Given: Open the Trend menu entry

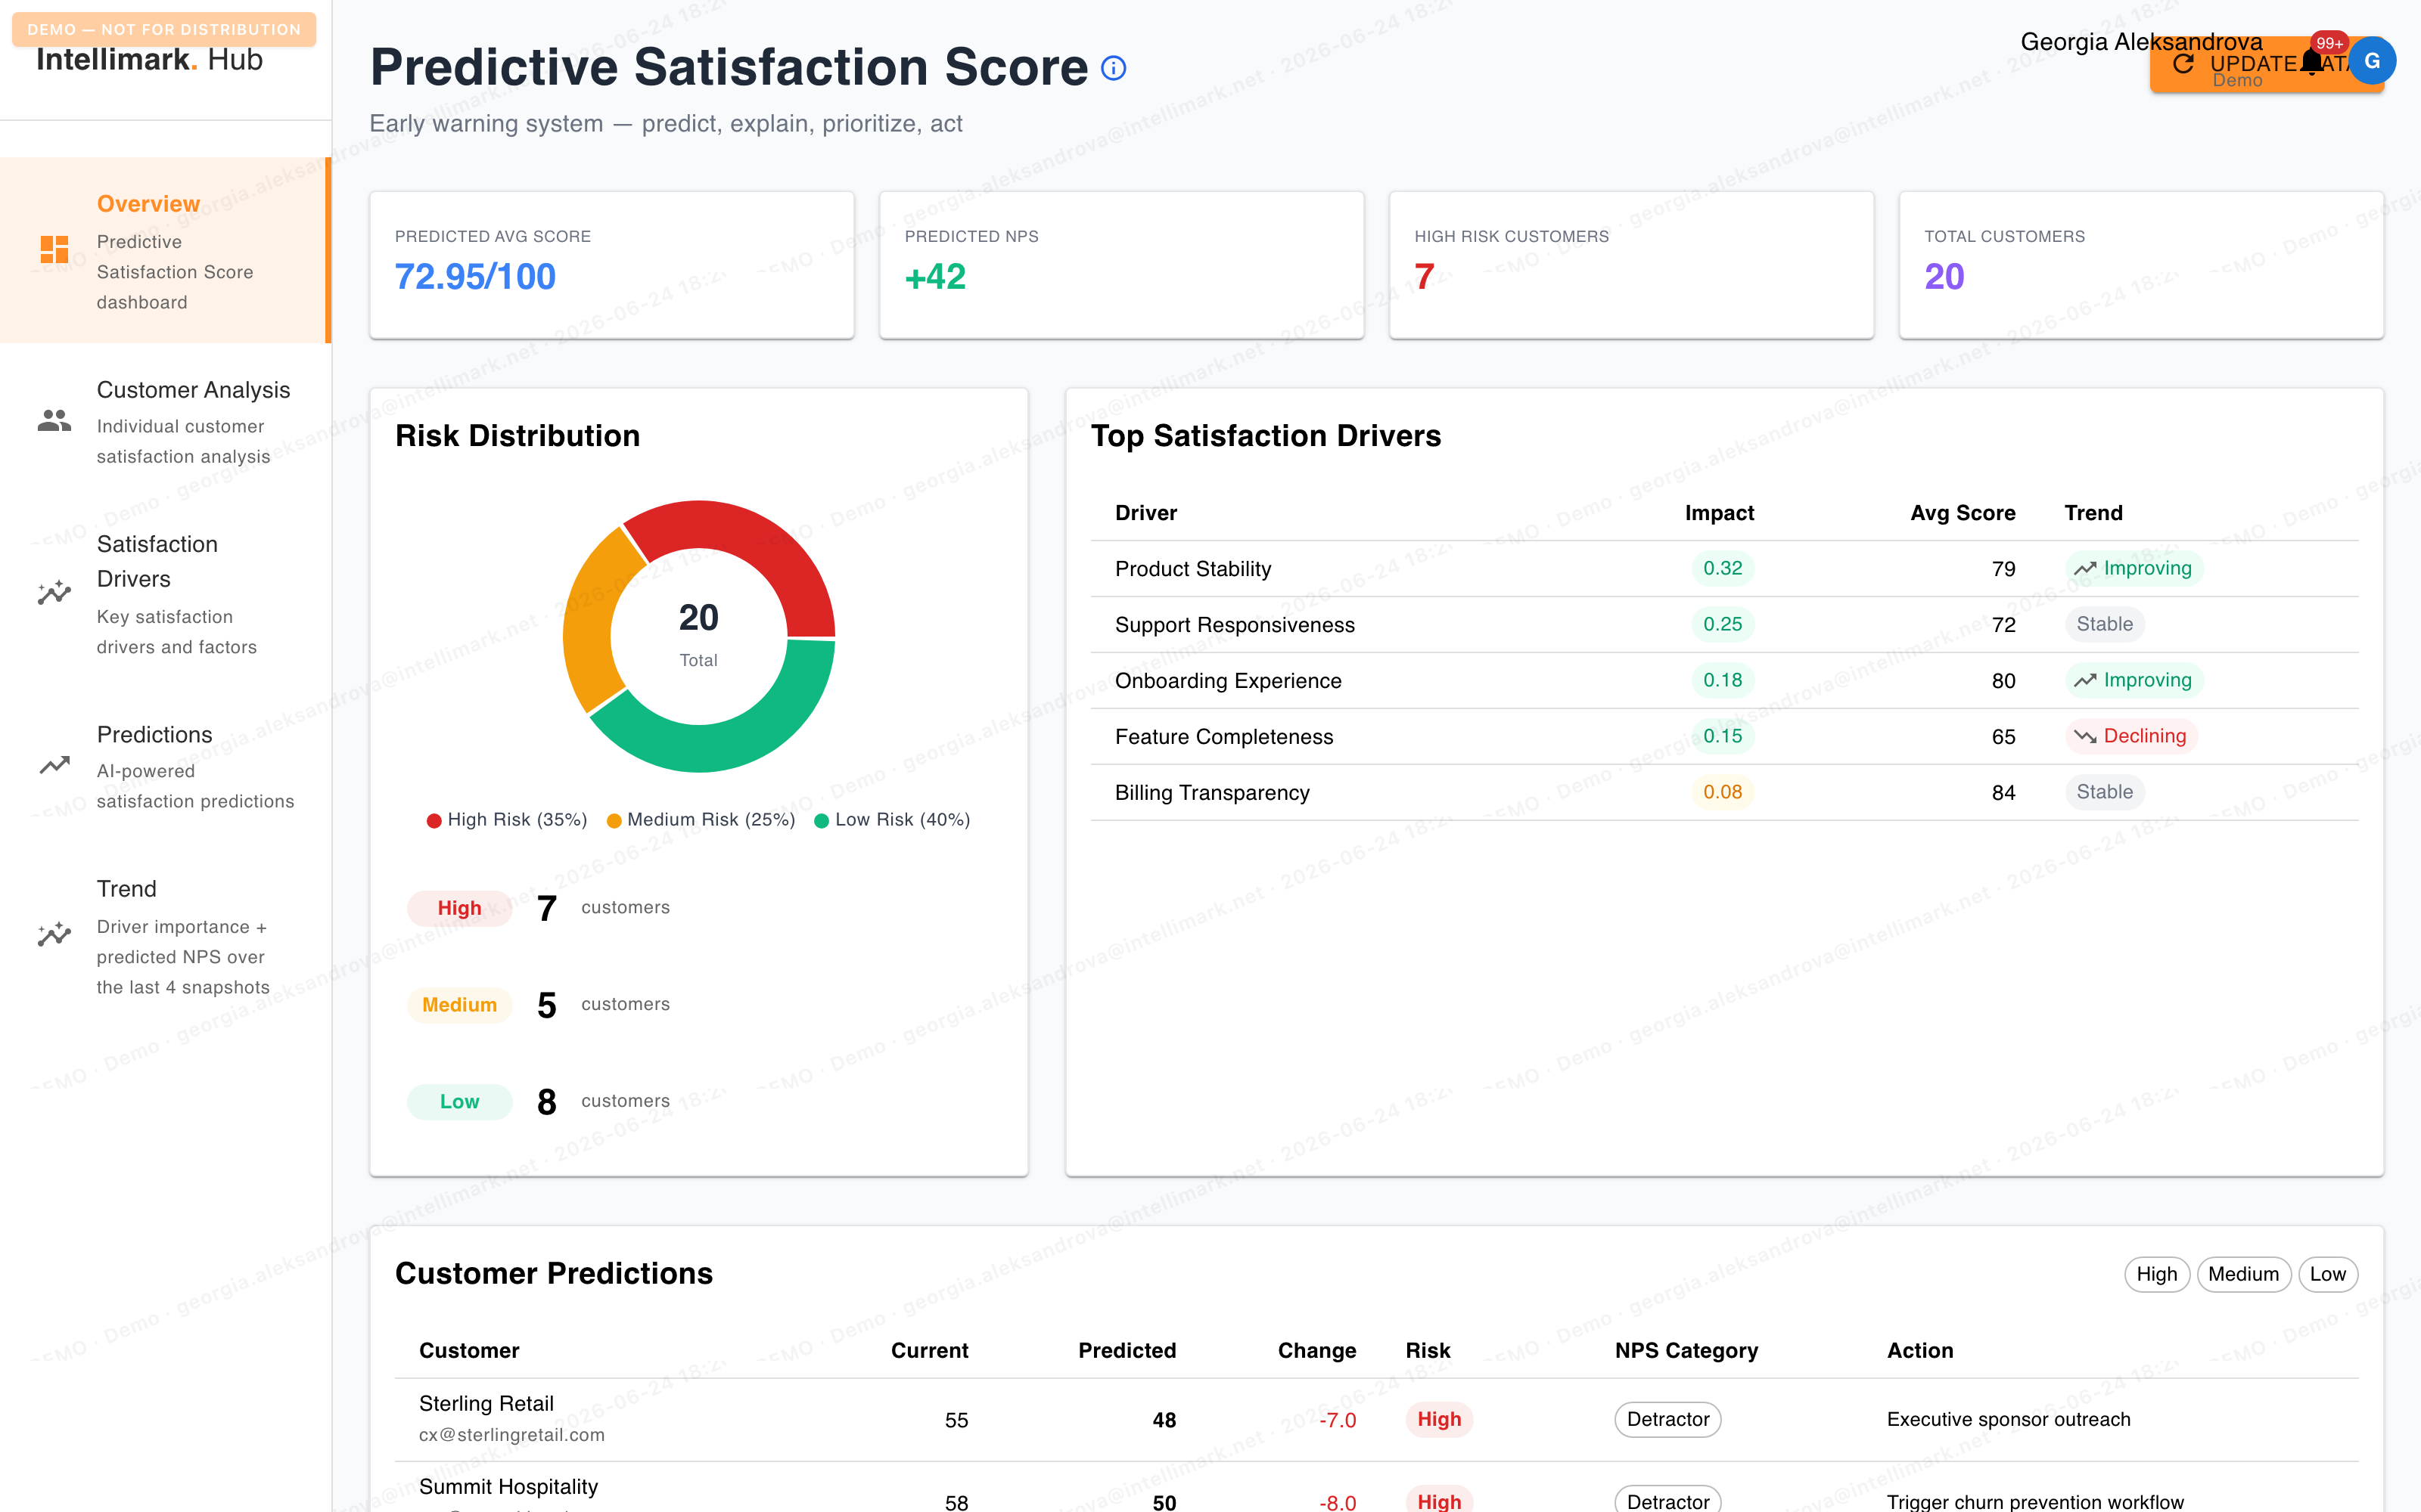Looking at the screenshot, I should tap(166, 936).
